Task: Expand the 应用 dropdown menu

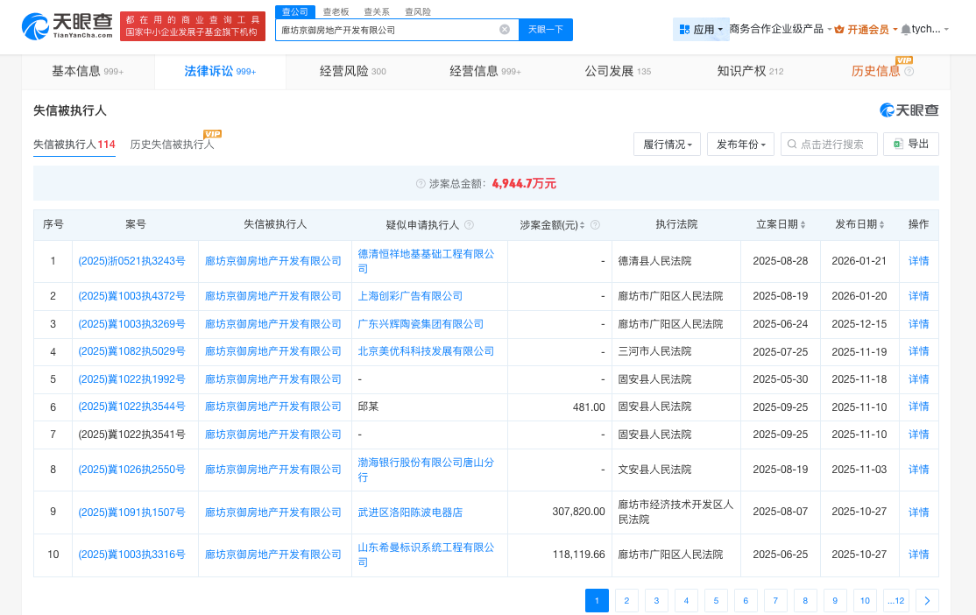Action: [x=701, y=30]
